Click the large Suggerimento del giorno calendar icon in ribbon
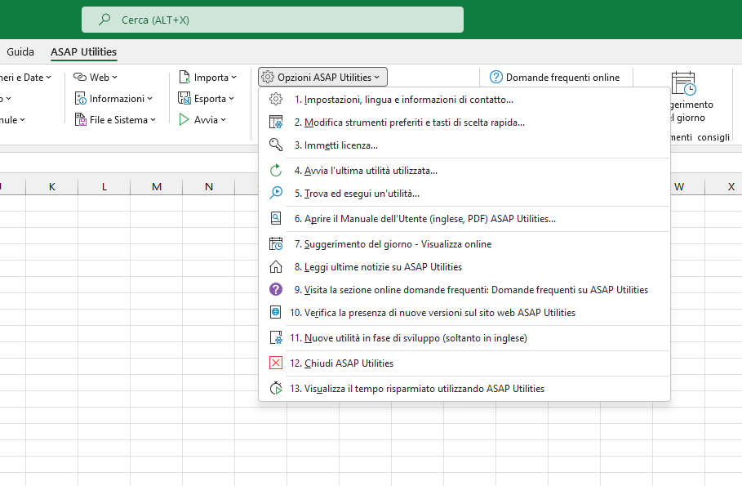 click(x=683, y=83)
